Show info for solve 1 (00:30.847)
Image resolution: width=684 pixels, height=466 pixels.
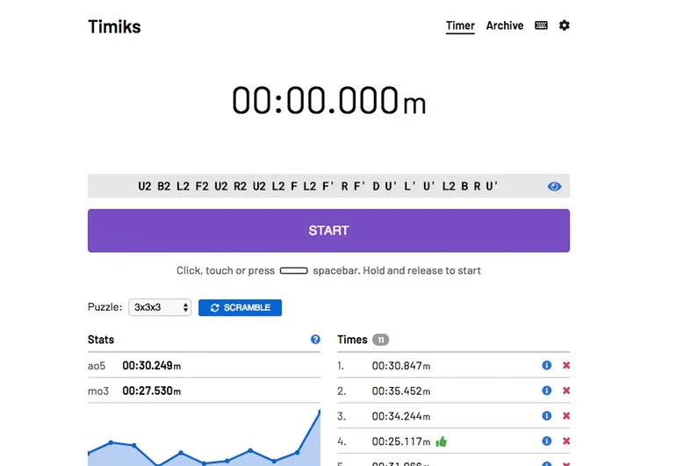pyautogui.click(x=546, y=365)
